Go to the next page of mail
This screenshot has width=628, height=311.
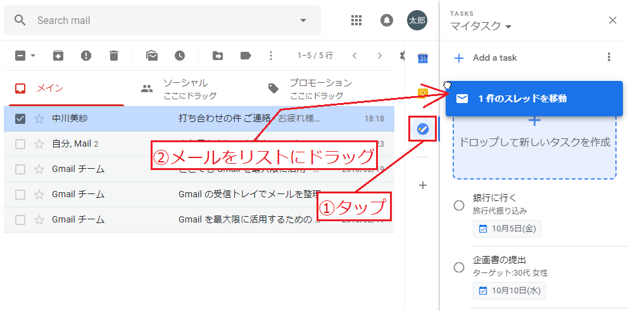pos(380,56)
